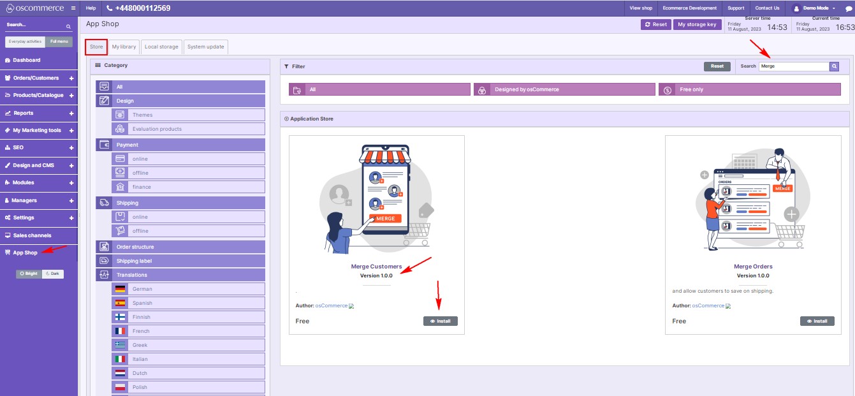
Task: Switch to the My library tab
Action: pyautogui.click(x=124, y=47)
